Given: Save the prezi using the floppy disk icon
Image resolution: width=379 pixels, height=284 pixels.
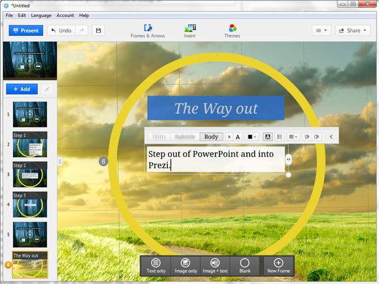Looking at the screenshot, I should coord(99,31).
